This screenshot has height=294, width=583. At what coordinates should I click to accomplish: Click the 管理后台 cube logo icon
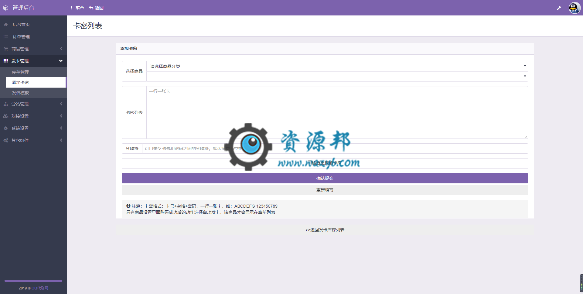[6, 8]
